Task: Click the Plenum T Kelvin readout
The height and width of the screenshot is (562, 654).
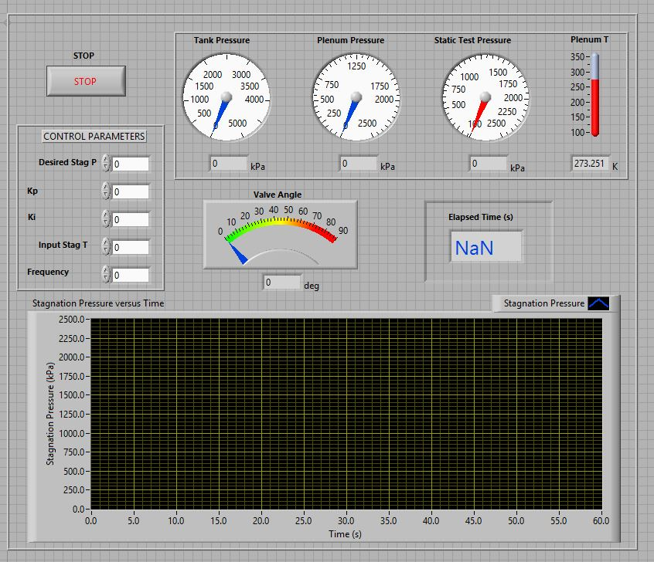Action: (593, 164)
